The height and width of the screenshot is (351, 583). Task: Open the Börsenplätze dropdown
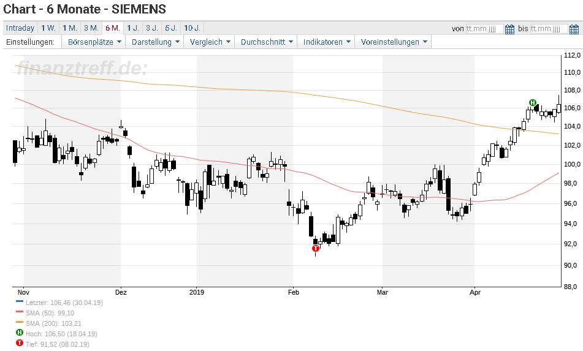(94, 42)
